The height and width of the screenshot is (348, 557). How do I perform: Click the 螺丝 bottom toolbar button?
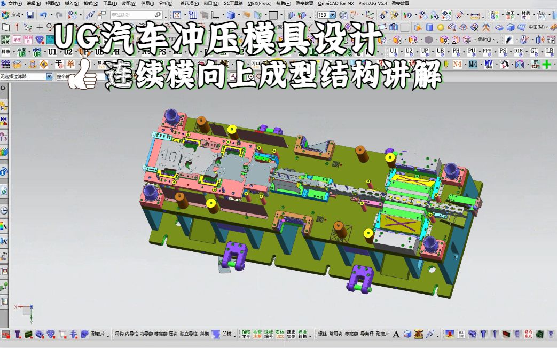click(322, 334)
